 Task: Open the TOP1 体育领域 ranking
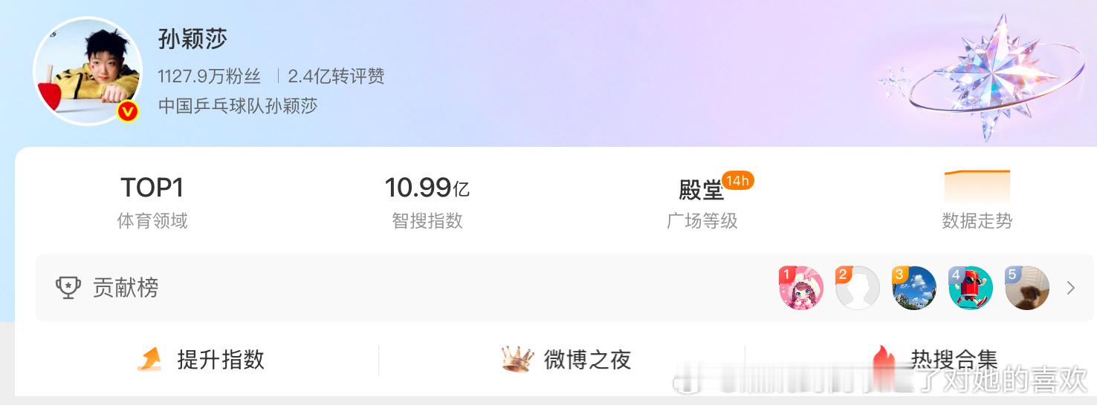coord(152,202)
